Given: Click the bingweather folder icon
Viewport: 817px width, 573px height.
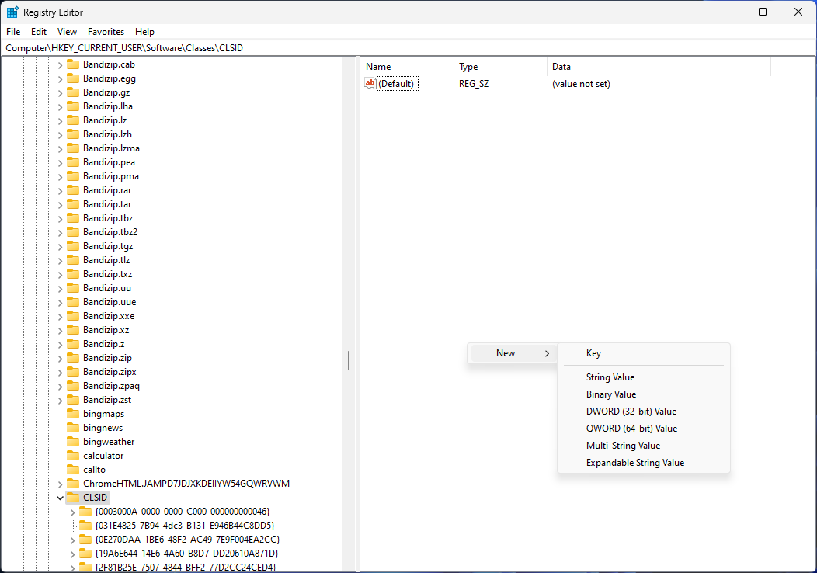Looking at the screenshot, I should [x=73, y=442].
